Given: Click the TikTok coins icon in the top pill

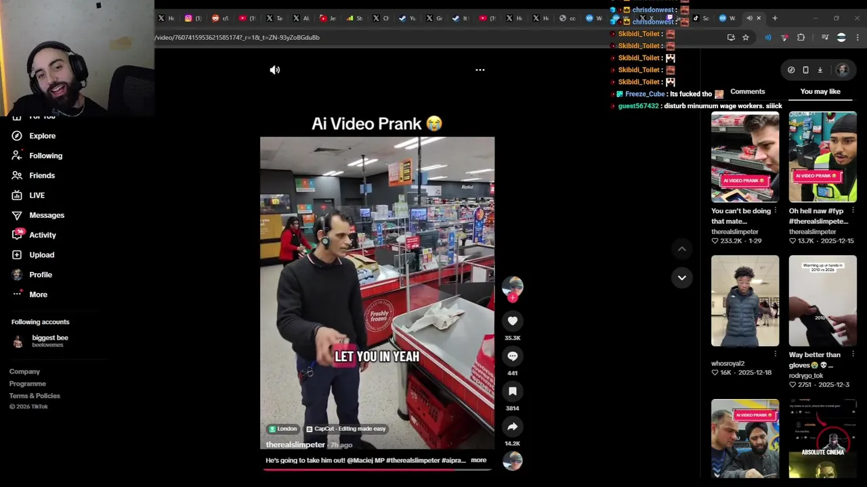Looking at the screenshot, I should pyautogui.click(x=791, y=70).
